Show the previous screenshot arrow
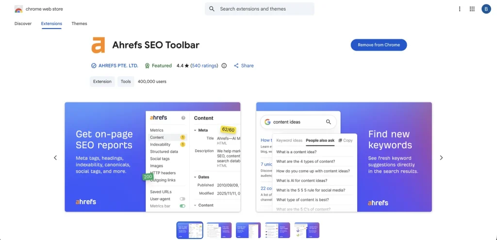The height and width of the screenshot is (240, 497). [55, 158]
